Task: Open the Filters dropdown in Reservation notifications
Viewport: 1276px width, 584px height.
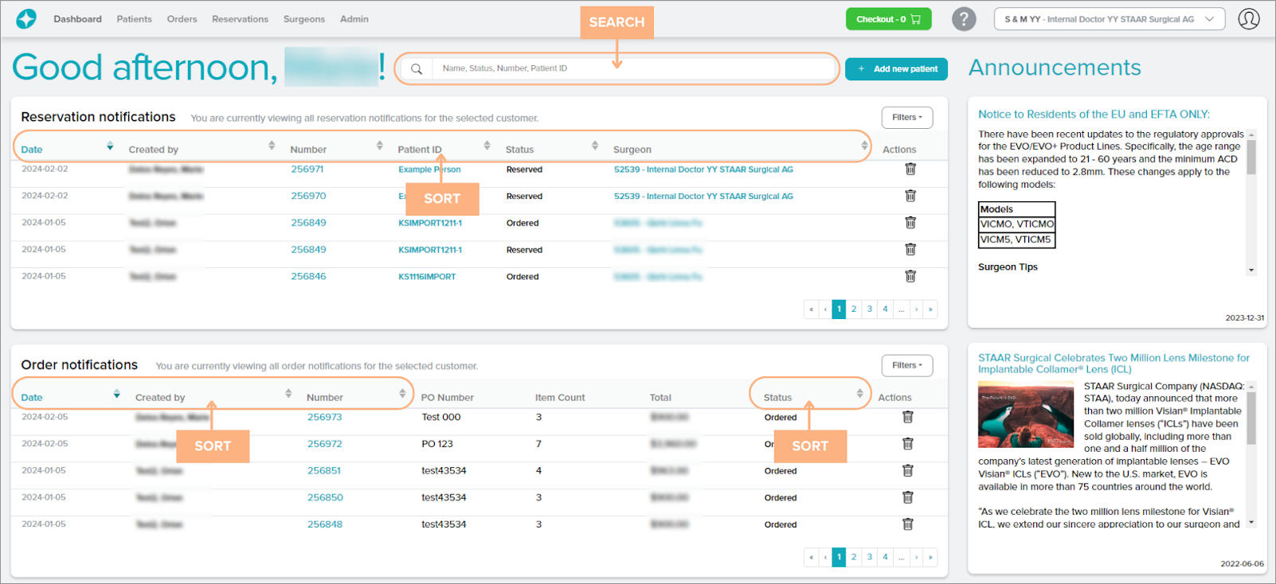Action: 906,118
